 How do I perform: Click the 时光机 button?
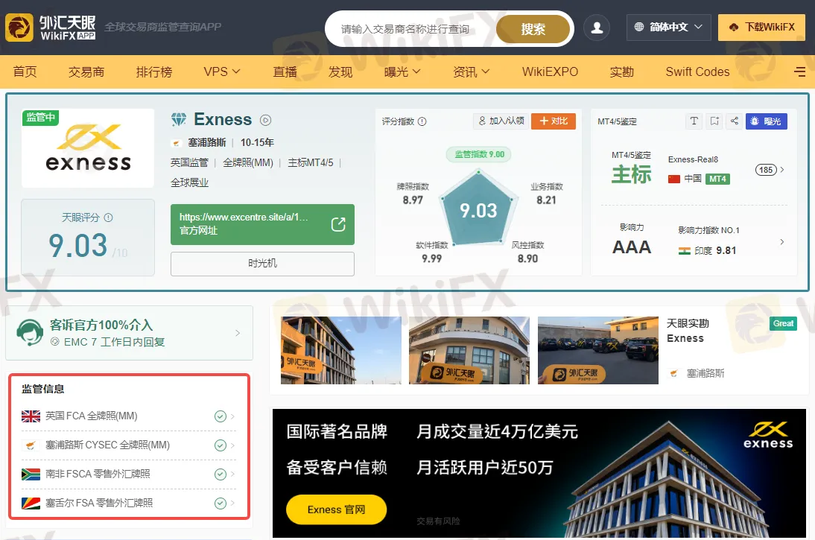point(262,264)
